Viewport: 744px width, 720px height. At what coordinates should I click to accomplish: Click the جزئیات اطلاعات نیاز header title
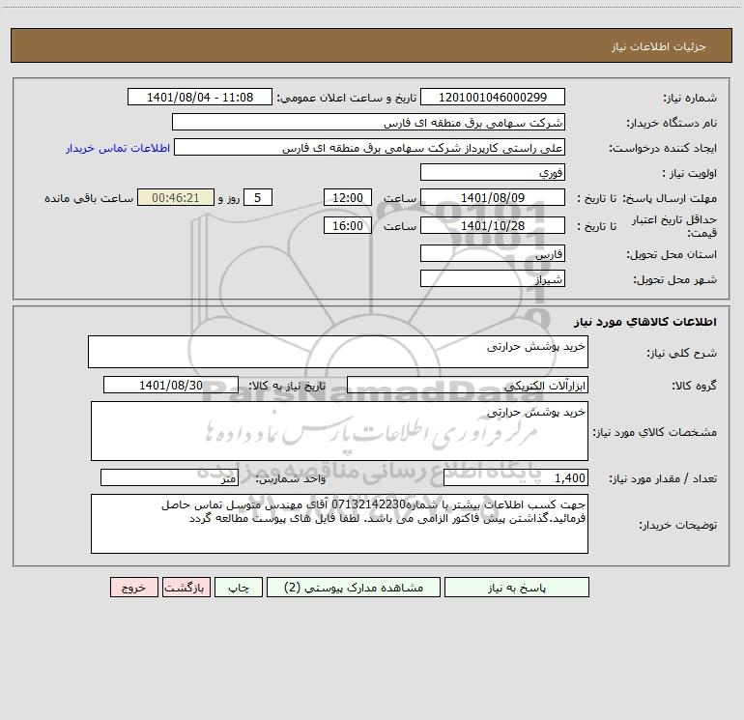[x=658, y=46]
